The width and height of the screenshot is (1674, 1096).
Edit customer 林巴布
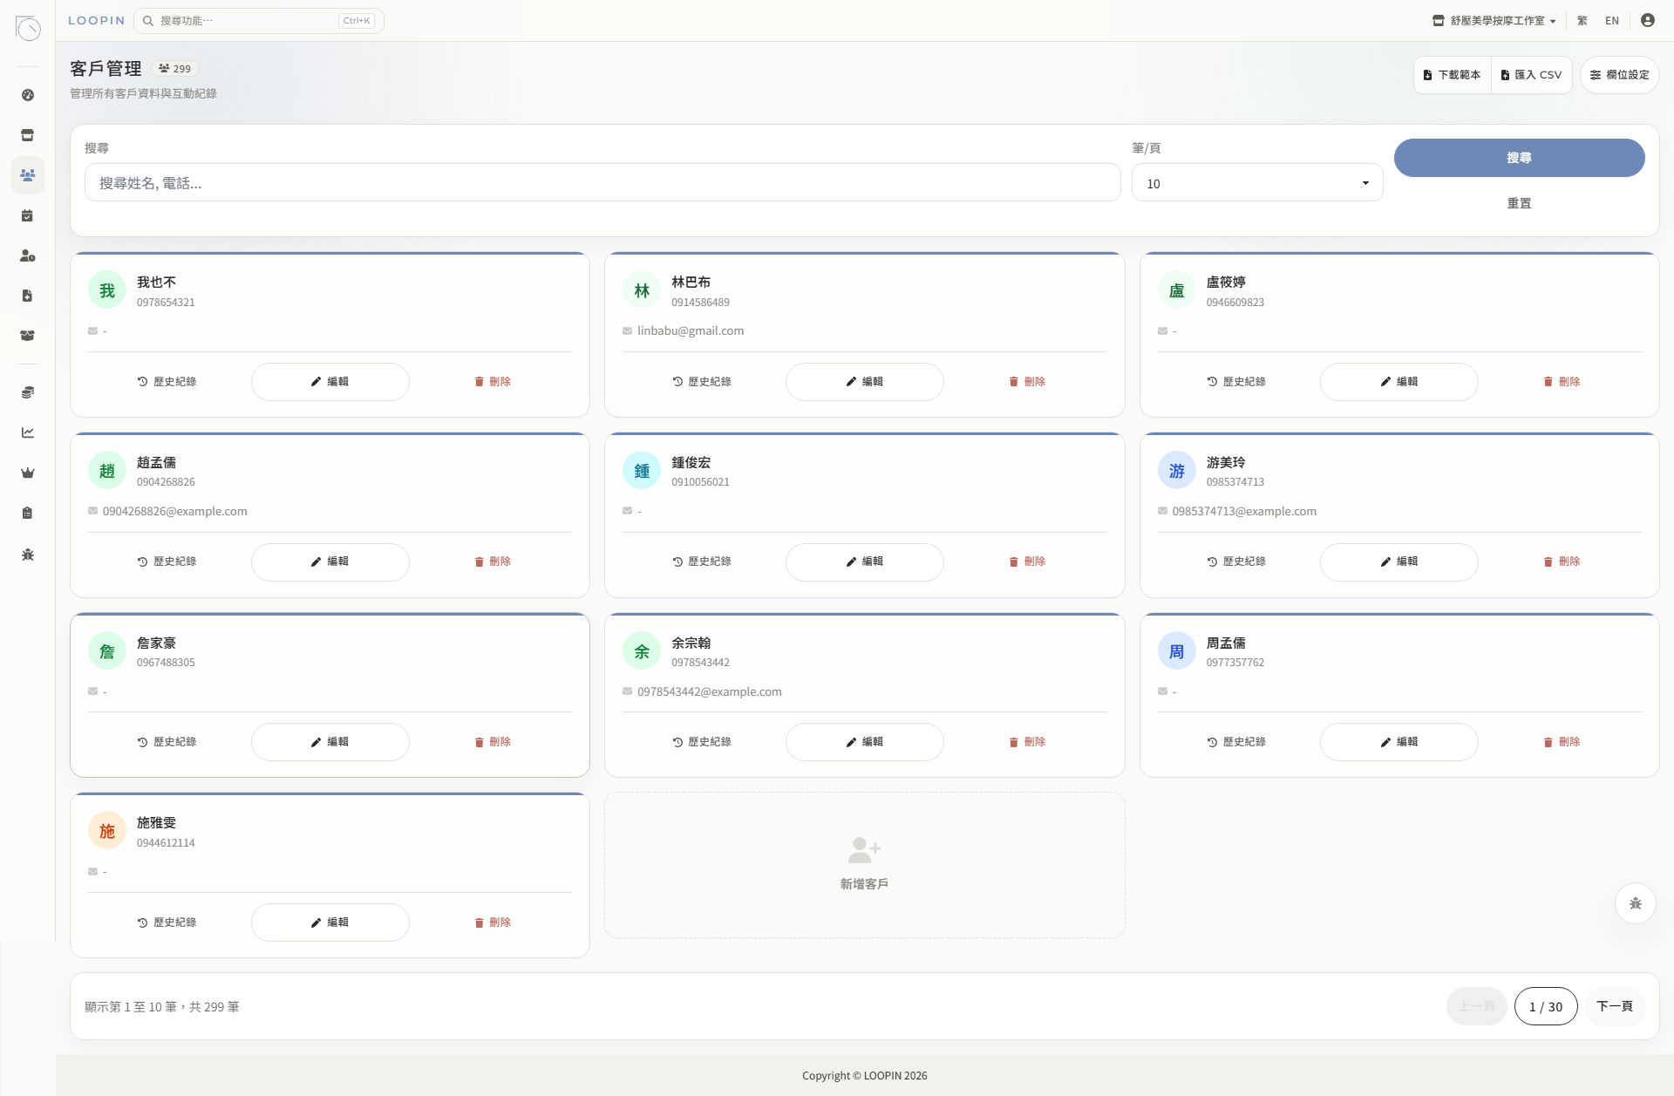(x=864, y=382)
